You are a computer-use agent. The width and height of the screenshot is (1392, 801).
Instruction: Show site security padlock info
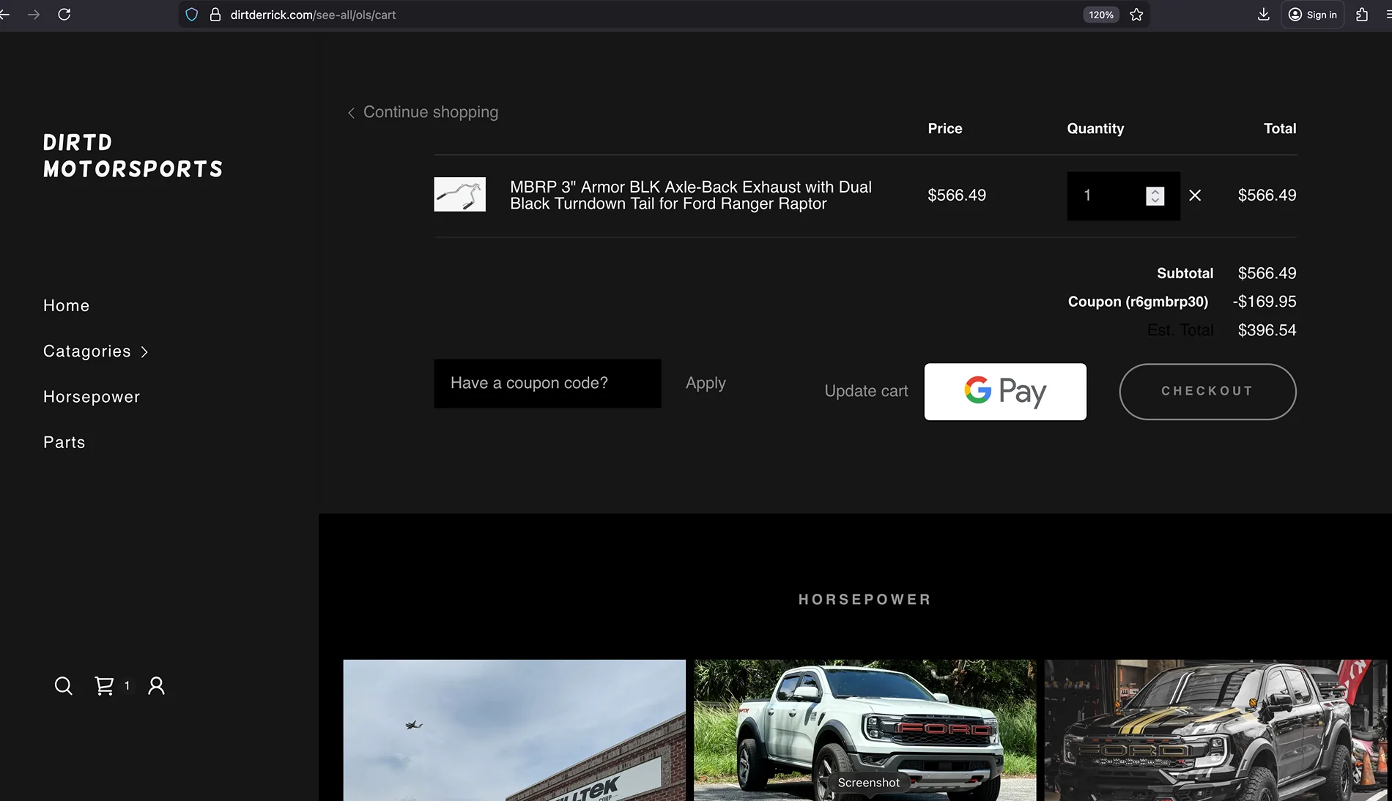tap(215, 15)
